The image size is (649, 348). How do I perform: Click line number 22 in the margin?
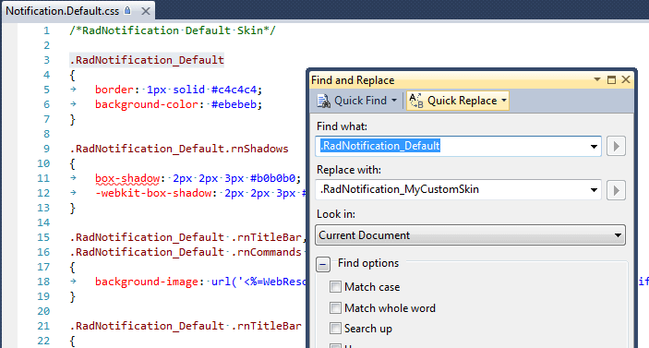[43, 341]
